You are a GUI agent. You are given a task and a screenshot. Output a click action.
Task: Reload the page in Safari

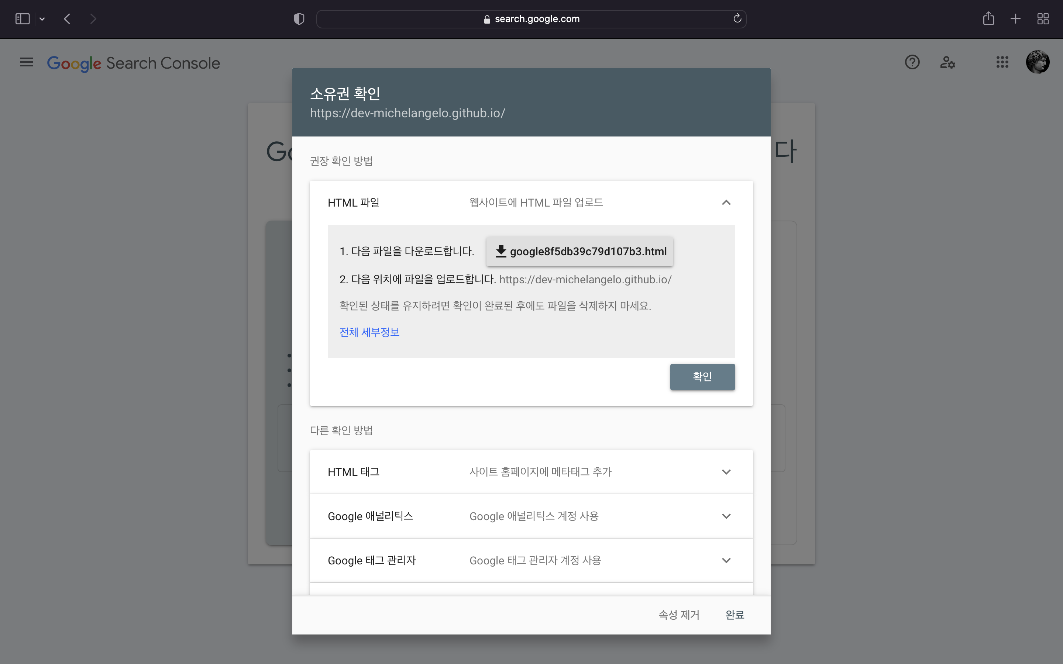[737, 18]
